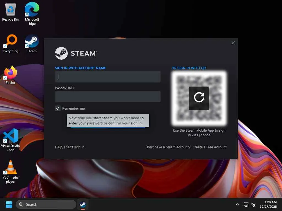282x211 pixels.
Task: Click the Remember me label text
Action: click(73, 108)
